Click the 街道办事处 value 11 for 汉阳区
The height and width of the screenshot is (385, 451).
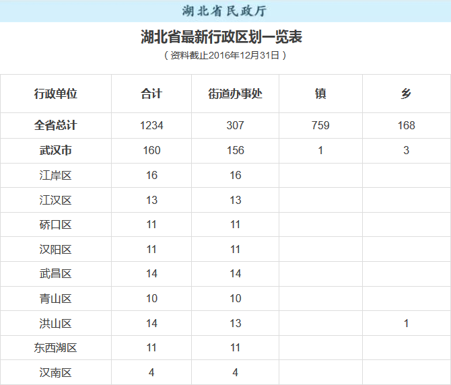click(236, 249)
